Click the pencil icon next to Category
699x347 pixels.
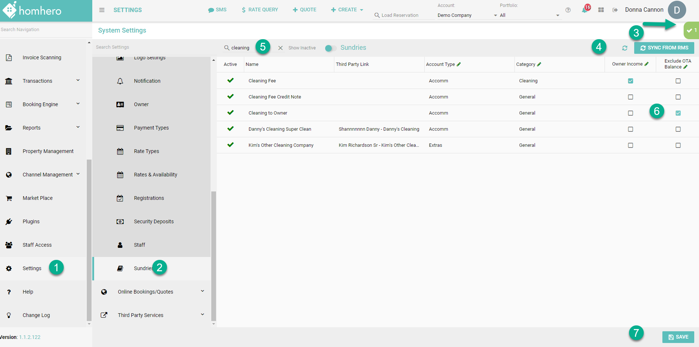(539, 64)
